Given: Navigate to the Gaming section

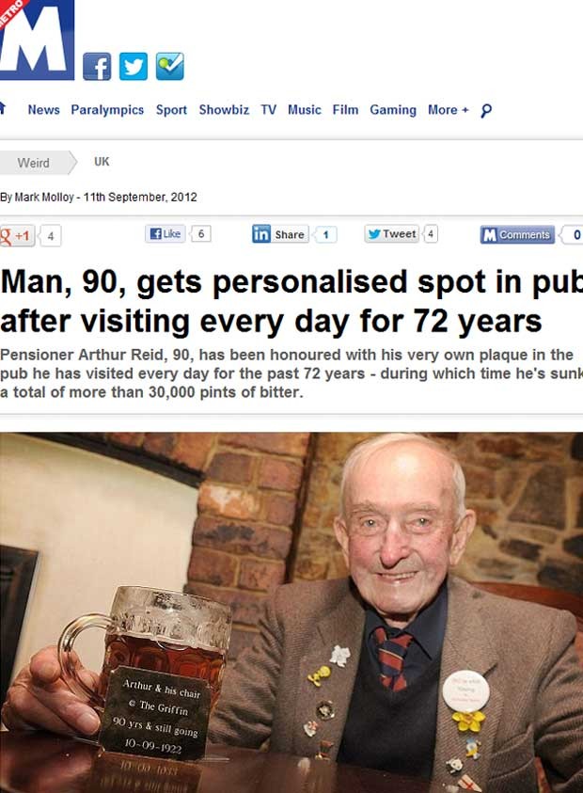Looking at the screenshot, I should click(x=393, y=110).
